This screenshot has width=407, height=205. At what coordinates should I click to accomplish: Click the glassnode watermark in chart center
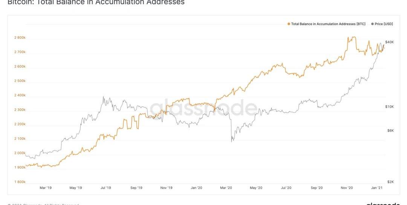pyautogui.click(x=204, y=108)
